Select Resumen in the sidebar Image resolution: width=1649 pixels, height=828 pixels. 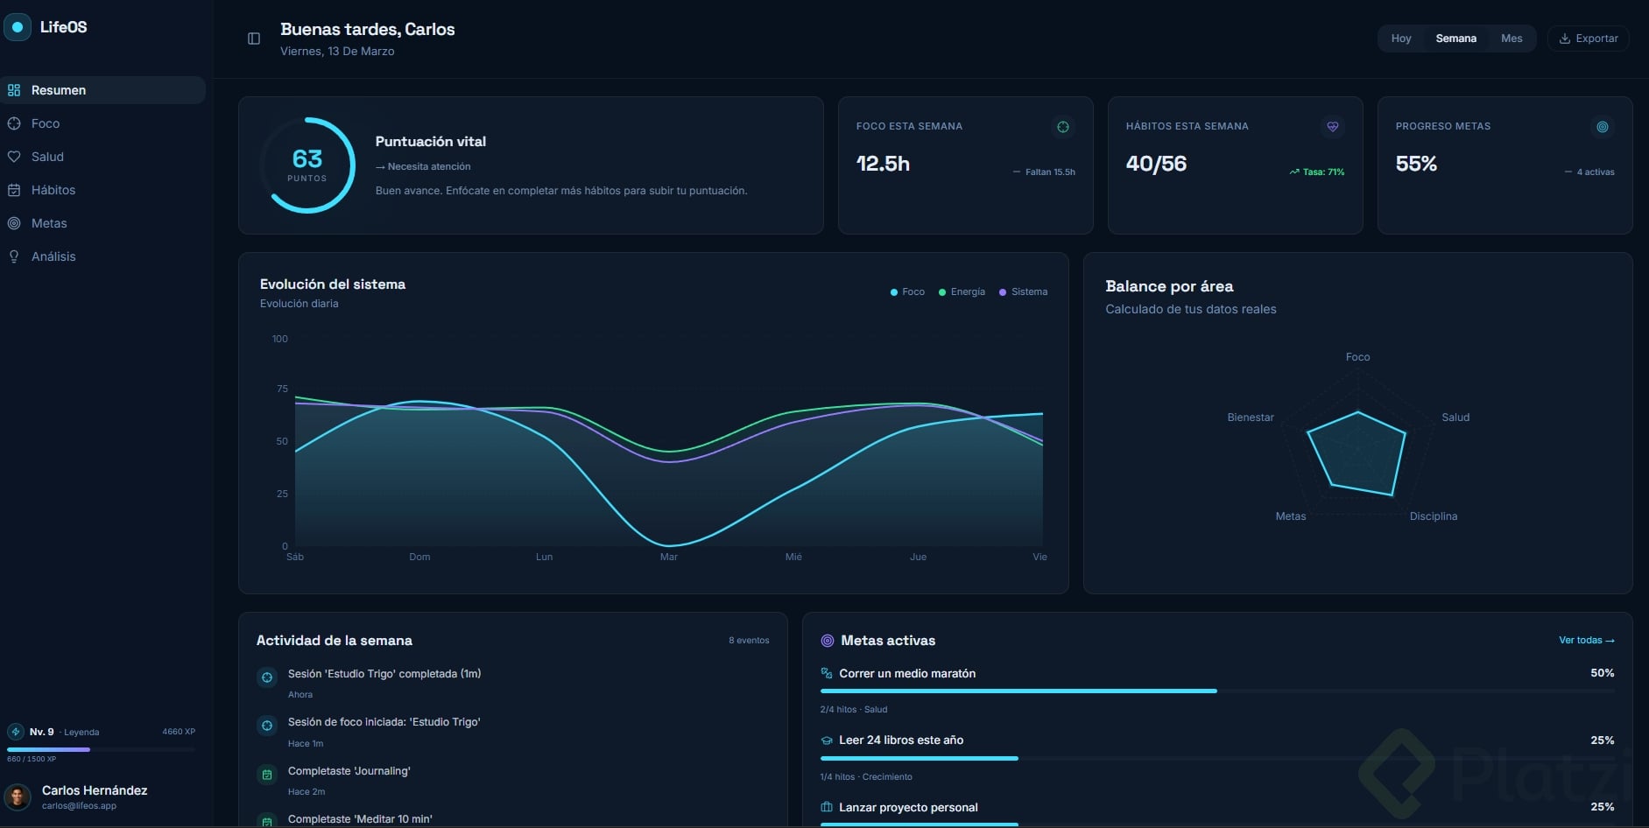(103, 90)
